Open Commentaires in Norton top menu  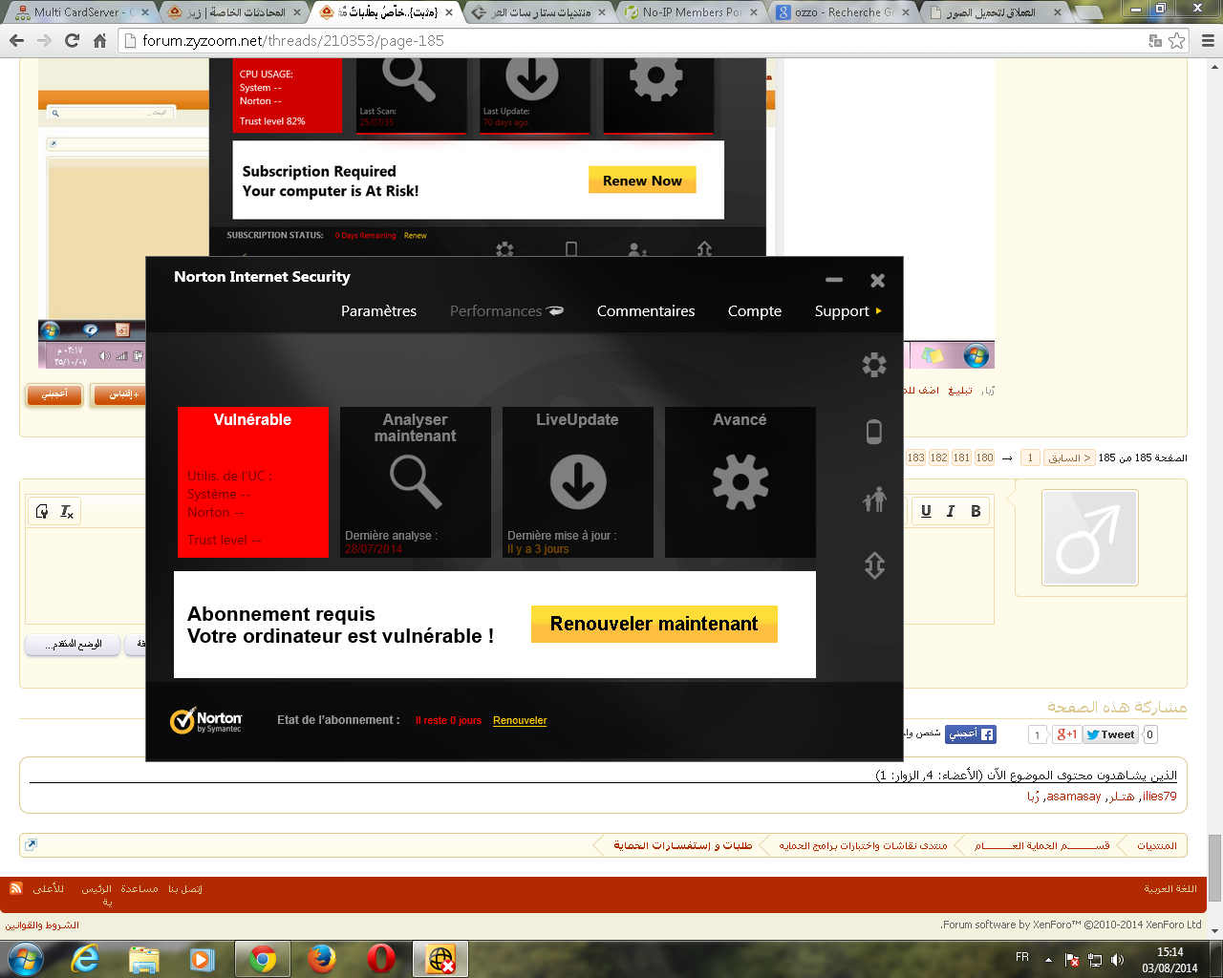point(646,311)
